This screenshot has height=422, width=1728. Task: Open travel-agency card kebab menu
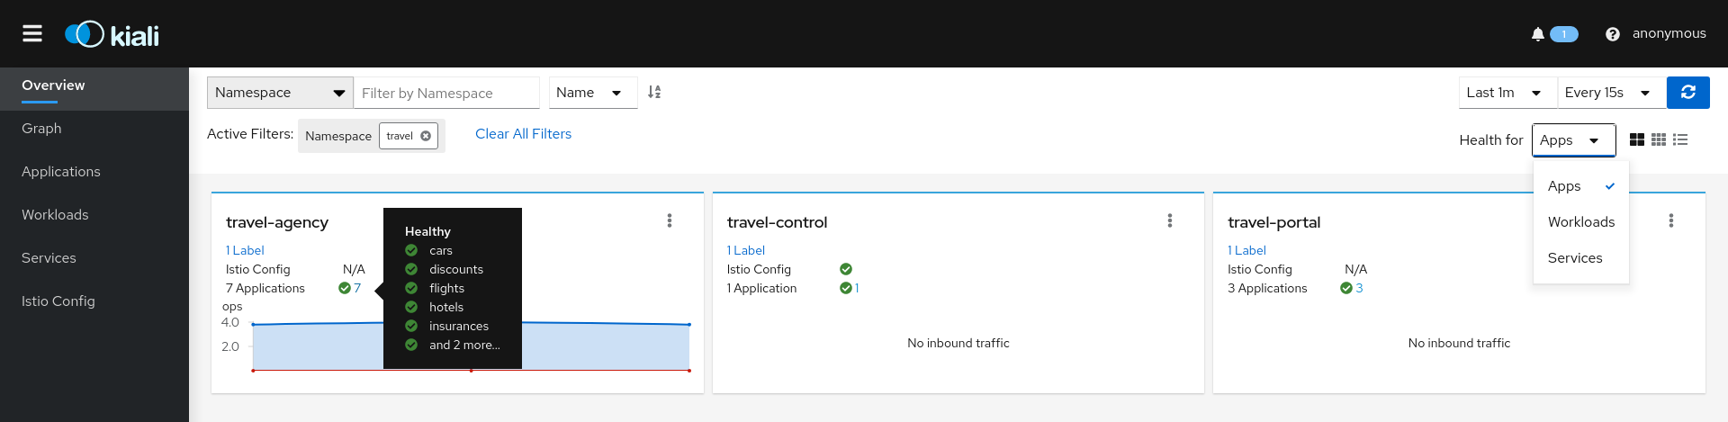tap(669, 220)
